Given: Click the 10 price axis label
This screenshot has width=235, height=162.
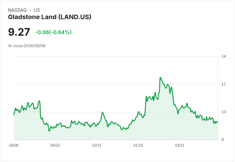Looking at the screenshot, I should click(x=224, y=112).
